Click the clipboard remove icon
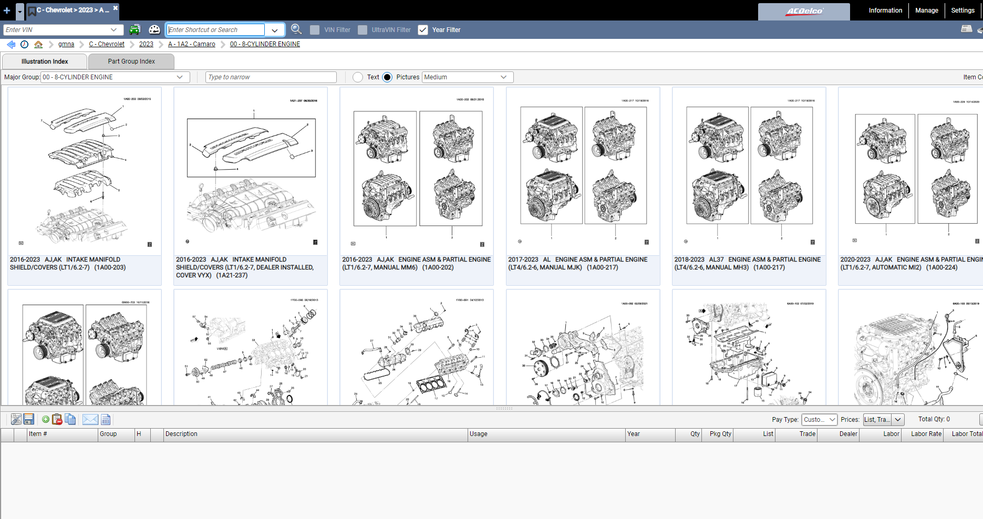This screenshot has width=983, height=519. [57, 419]
